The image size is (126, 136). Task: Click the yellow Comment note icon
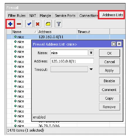[48, 24]
